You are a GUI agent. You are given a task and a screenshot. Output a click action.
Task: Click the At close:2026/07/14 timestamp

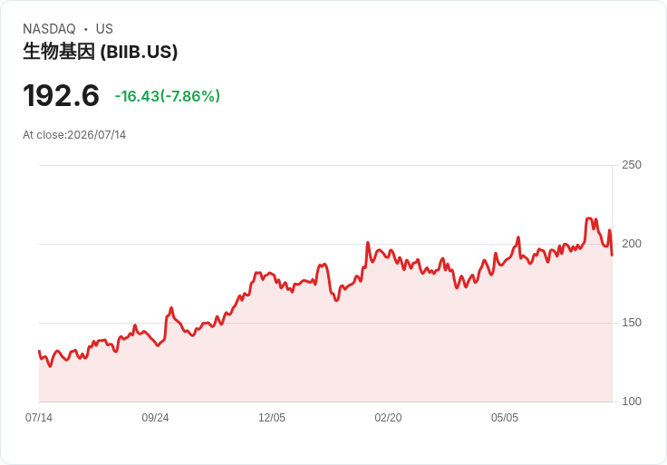pos(74,135)
